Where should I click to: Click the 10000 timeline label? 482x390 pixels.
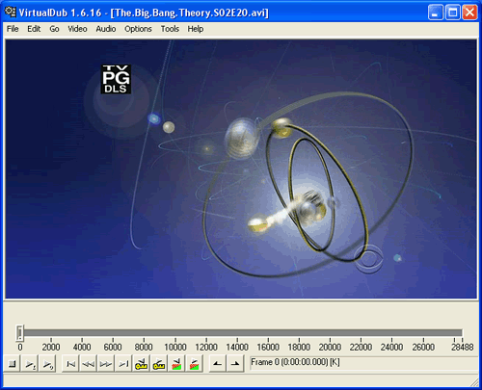point(175,348)
